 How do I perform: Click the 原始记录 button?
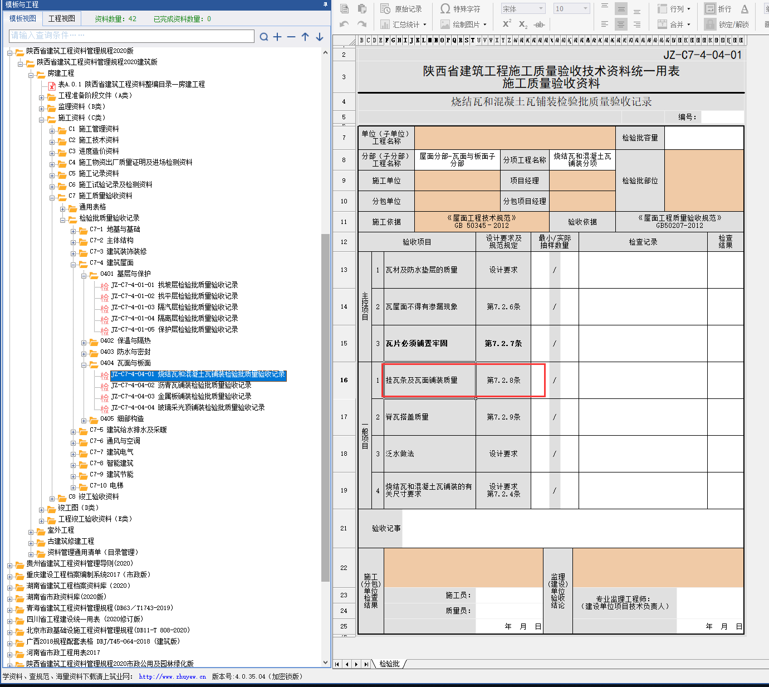click(401, 9)
